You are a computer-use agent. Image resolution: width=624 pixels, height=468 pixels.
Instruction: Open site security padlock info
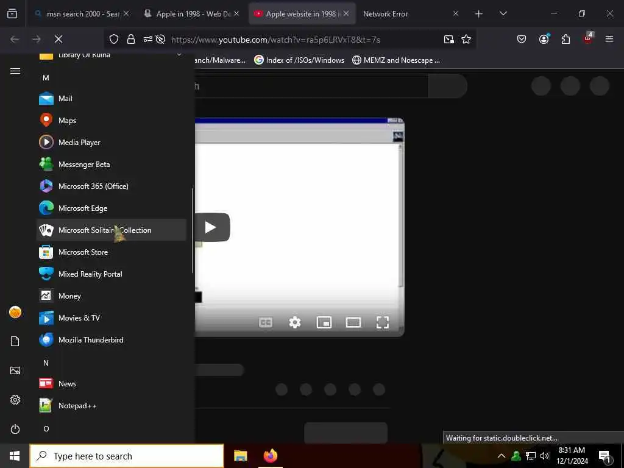[x=131, y=39]
